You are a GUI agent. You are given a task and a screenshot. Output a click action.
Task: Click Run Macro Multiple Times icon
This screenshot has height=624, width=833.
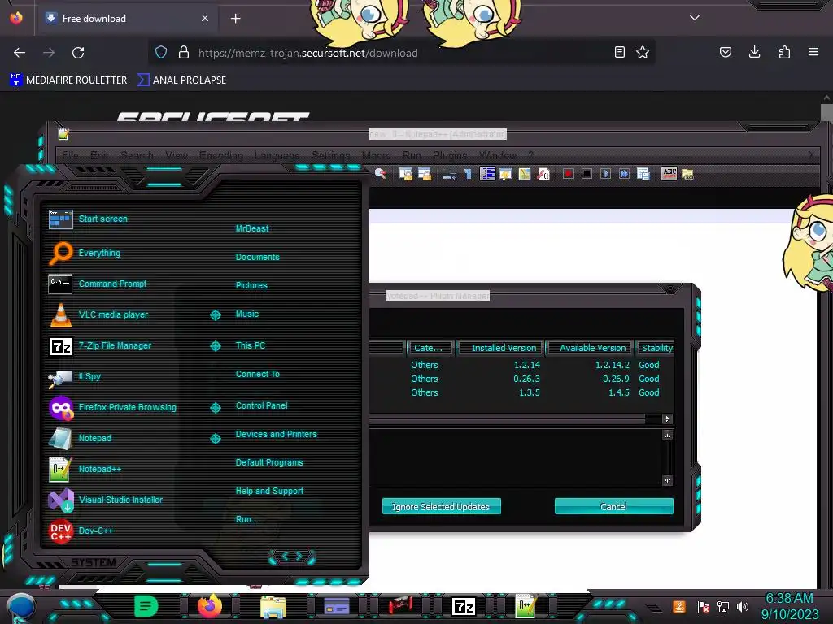click(624, 174)
